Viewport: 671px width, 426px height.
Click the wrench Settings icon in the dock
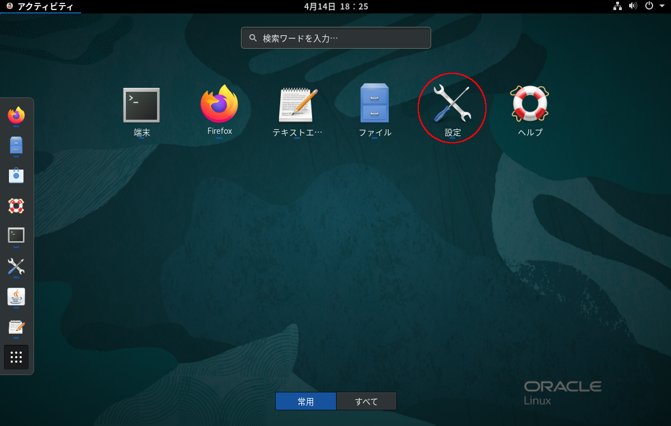[x=16, y=266]
